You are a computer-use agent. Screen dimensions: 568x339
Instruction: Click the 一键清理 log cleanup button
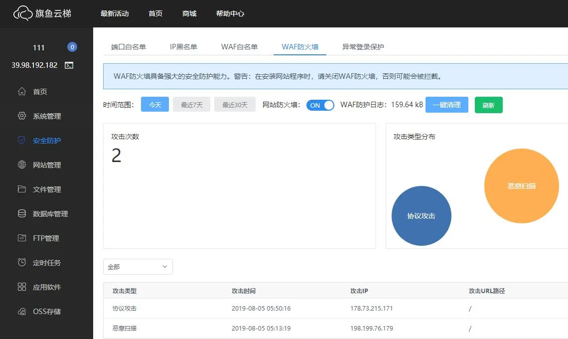click(x=446, y=105)
